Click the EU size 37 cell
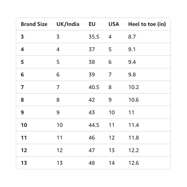 [92, 49]
